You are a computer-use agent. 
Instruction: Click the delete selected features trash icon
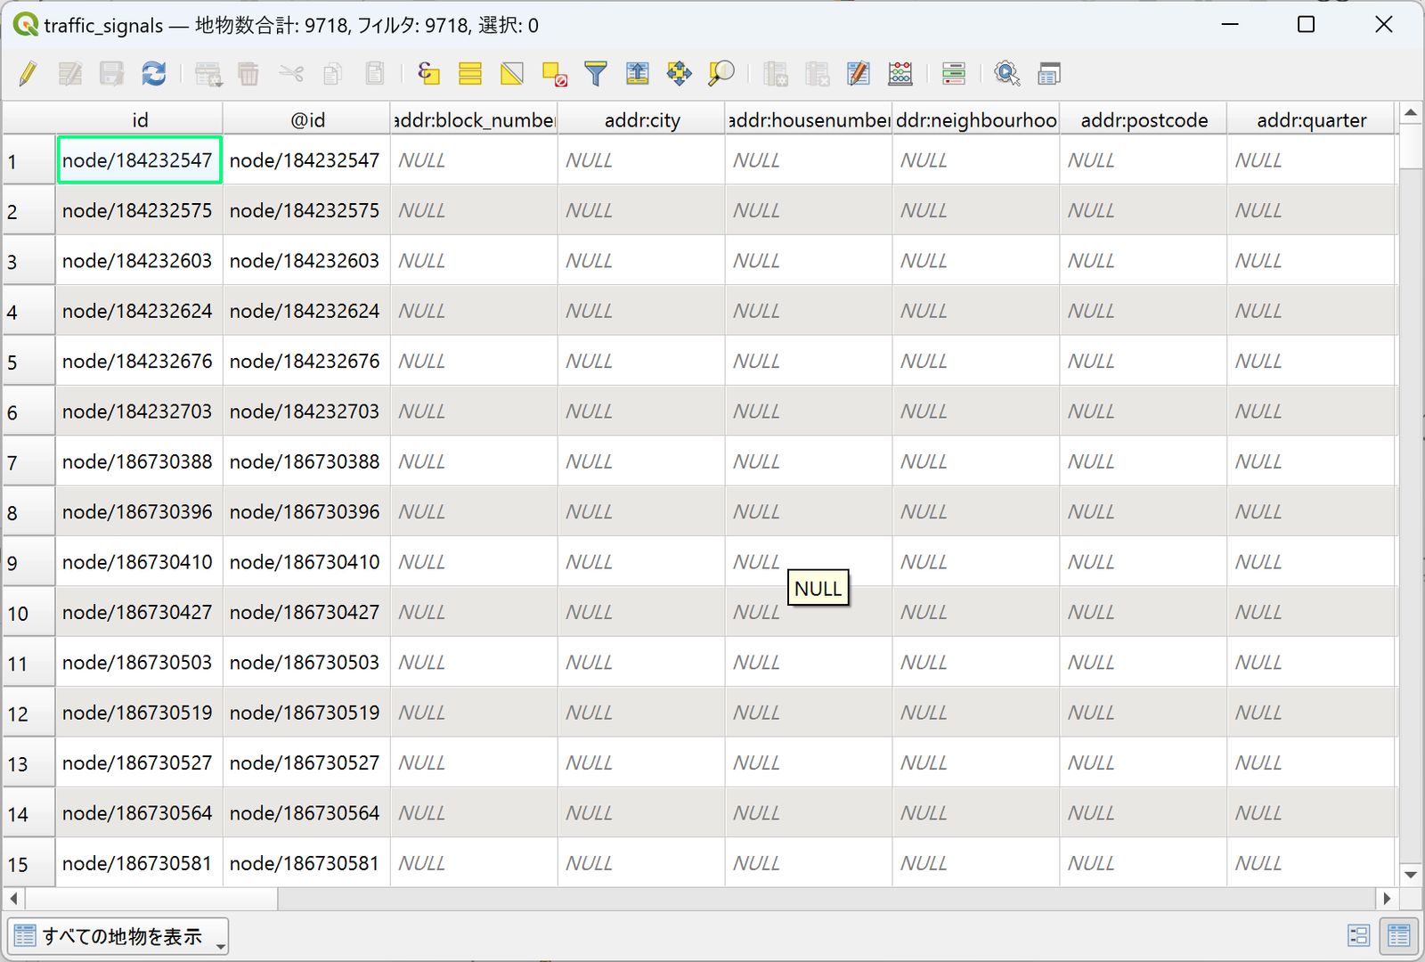pyautogui.click(x=248, y=74)
